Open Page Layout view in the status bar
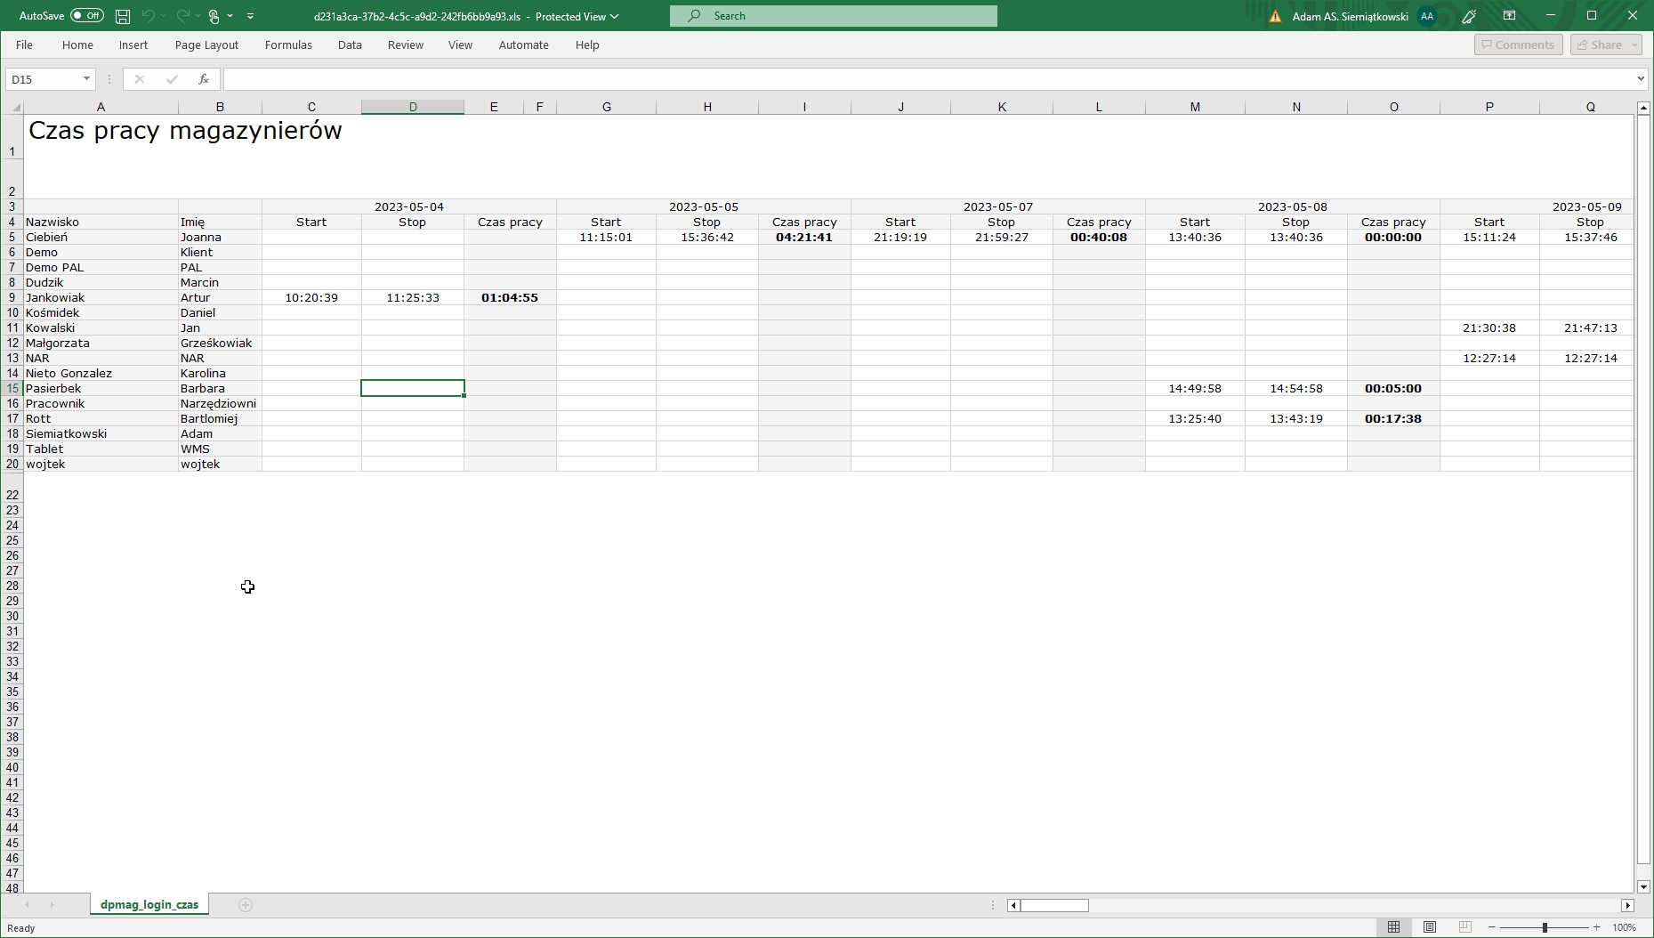This screenshot has height=938, width=1654. coord(1431,926)
